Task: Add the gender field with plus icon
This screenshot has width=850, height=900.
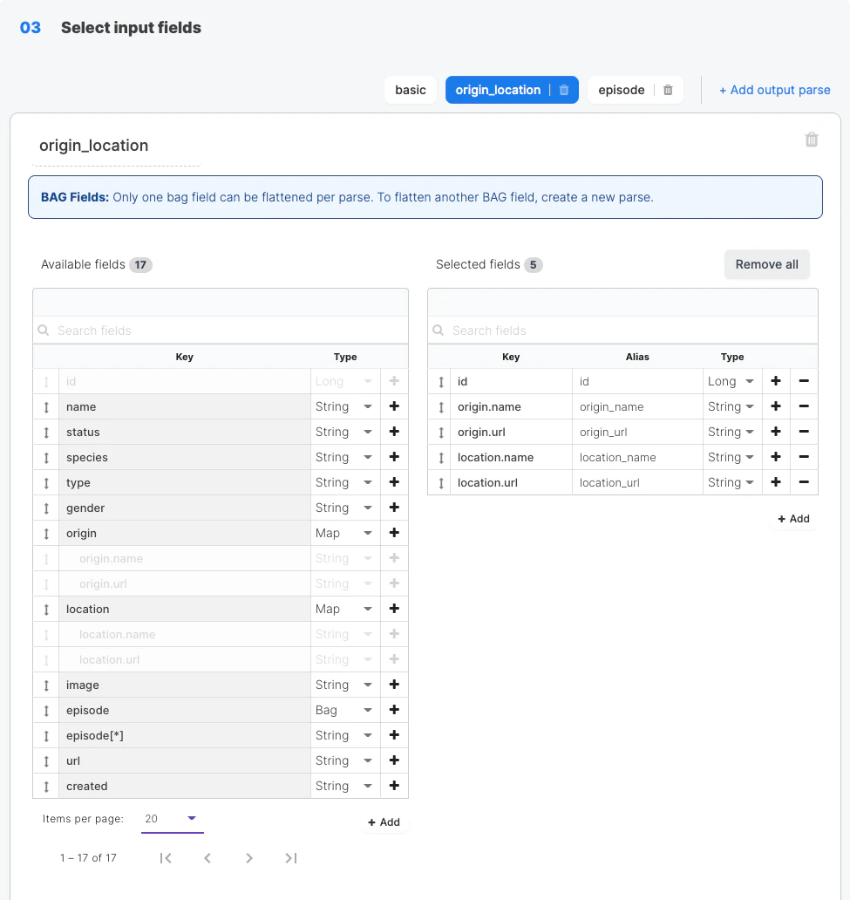Action: coord(394,508)
